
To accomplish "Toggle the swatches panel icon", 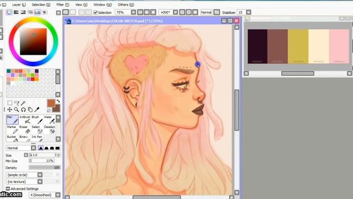I will tap(38, 12).
